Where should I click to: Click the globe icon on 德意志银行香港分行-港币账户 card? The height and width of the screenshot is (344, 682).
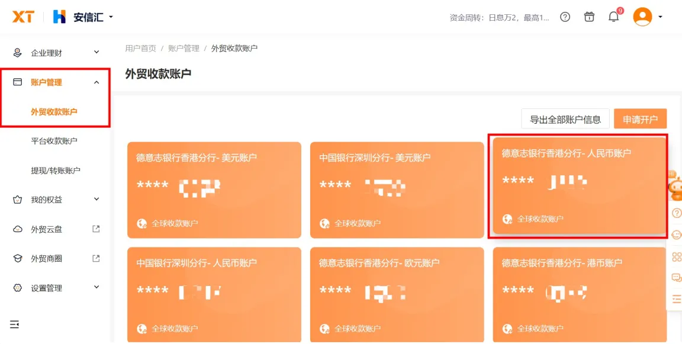click(507, 329)
